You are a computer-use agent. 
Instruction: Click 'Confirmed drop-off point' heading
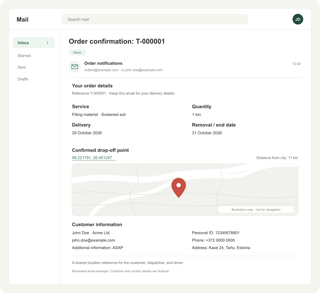coord(100,150)
